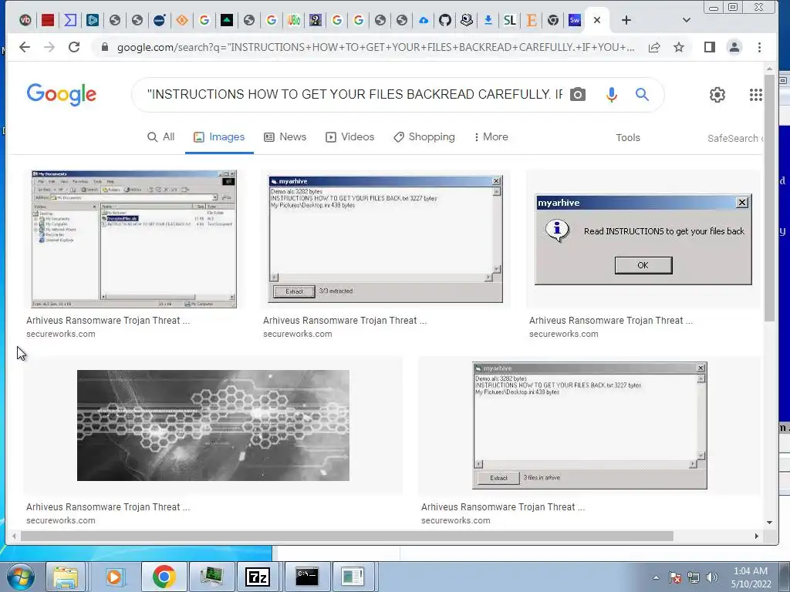Close the currently active browser tab
This screenshot has height=592, width=790.
click(597, 20)
